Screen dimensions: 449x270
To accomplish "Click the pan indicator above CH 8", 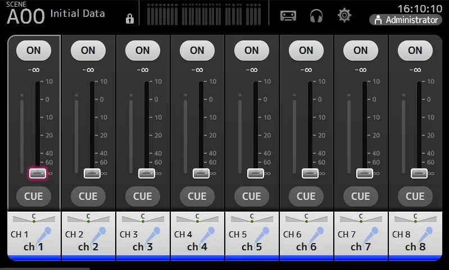I will click(415, 218).
